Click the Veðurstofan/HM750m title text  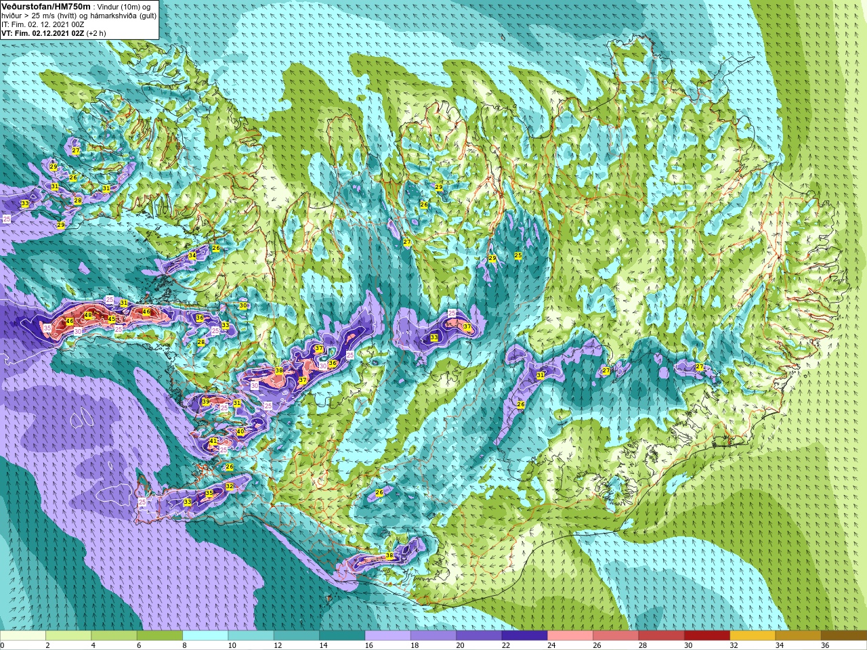coord(45,6)
